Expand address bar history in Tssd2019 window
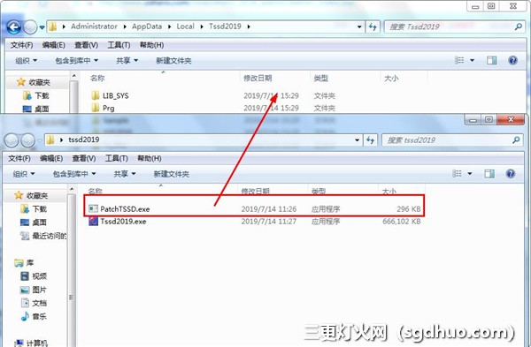The image size is (531, 347). click(x=359, y=26)
